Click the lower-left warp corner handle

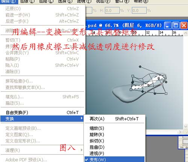131,90
